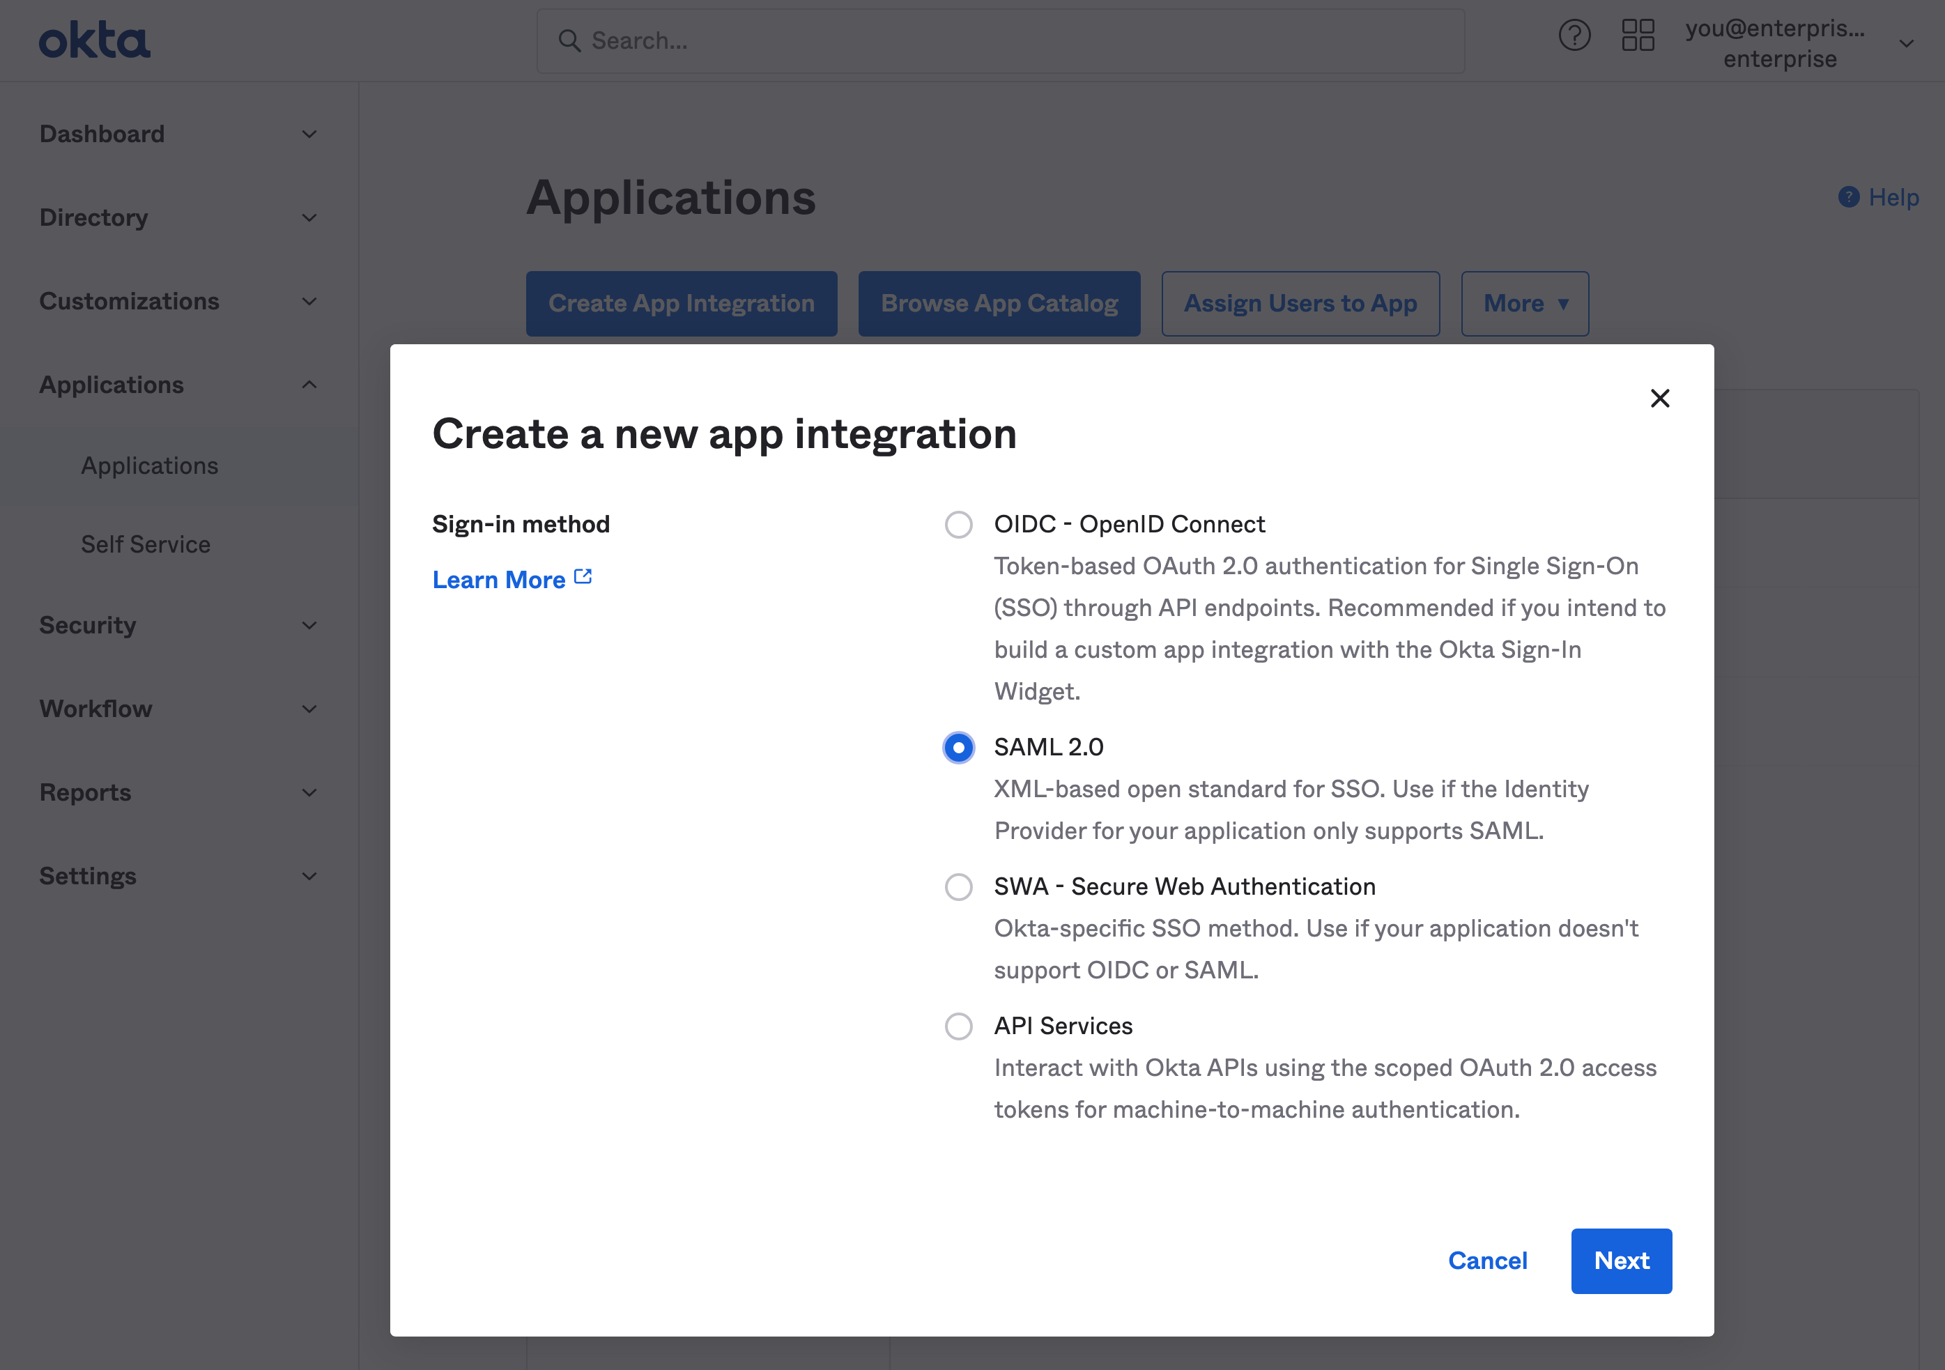1945x1370 pixels.
Task: Select the OIDC - OpenID Connect sign-in method
Action: click(x=958, y=525)
